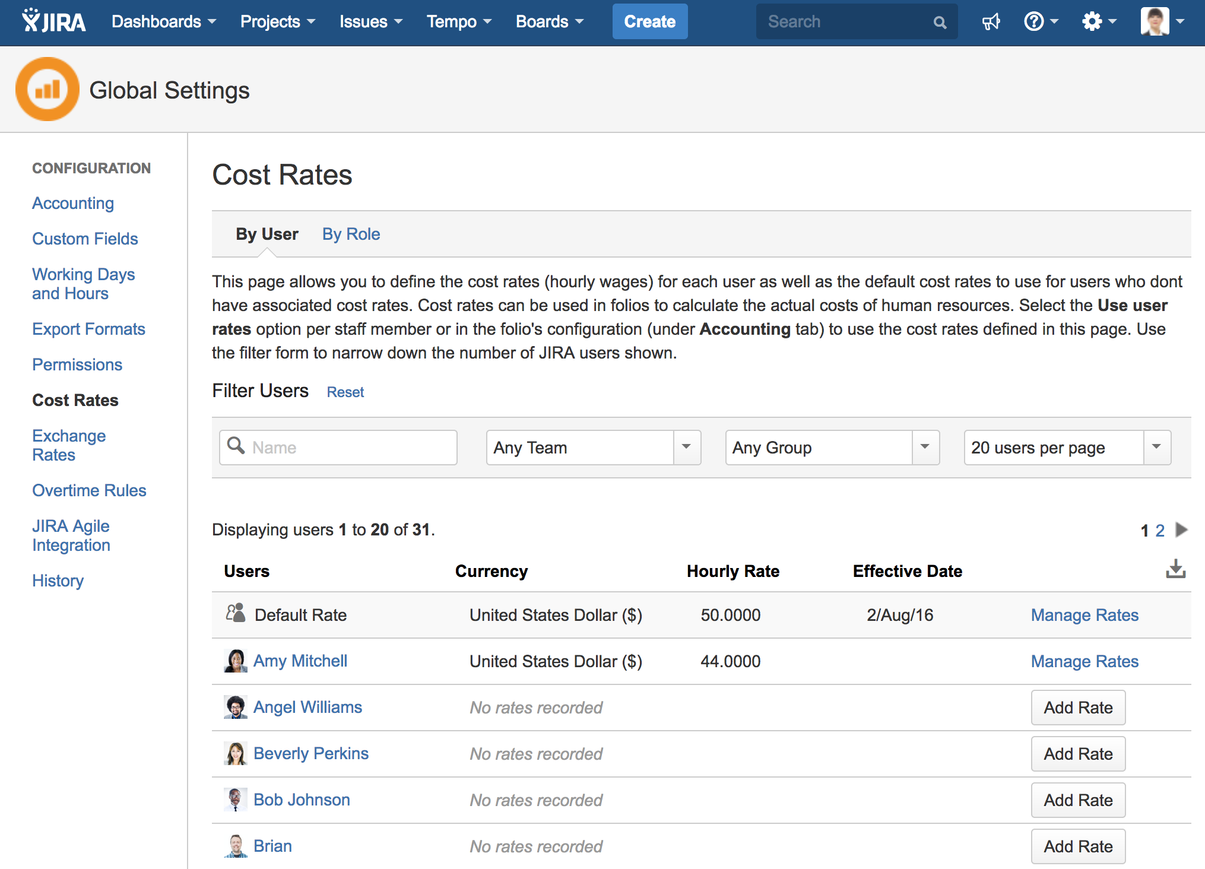Go to next page arrow
Screen dimensions: 1205x869
click(x=1182, y=529)
